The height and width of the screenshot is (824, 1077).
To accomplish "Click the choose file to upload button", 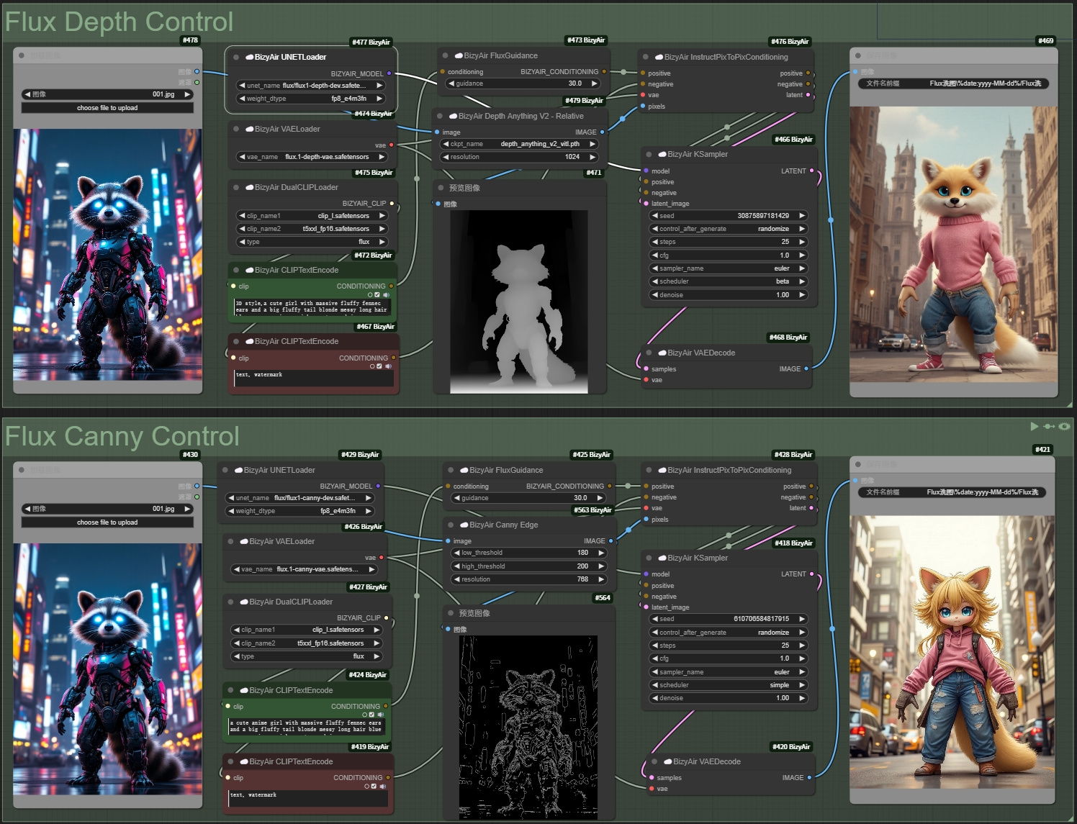I will point(107,107).
